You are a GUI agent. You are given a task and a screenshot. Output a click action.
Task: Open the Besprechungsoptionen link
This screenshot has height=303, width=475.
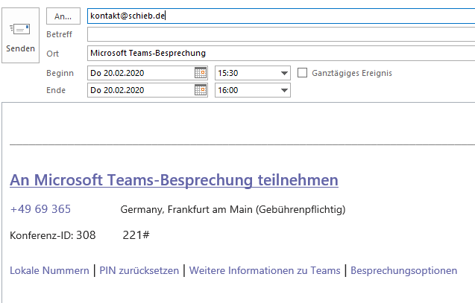click(403, 270)
